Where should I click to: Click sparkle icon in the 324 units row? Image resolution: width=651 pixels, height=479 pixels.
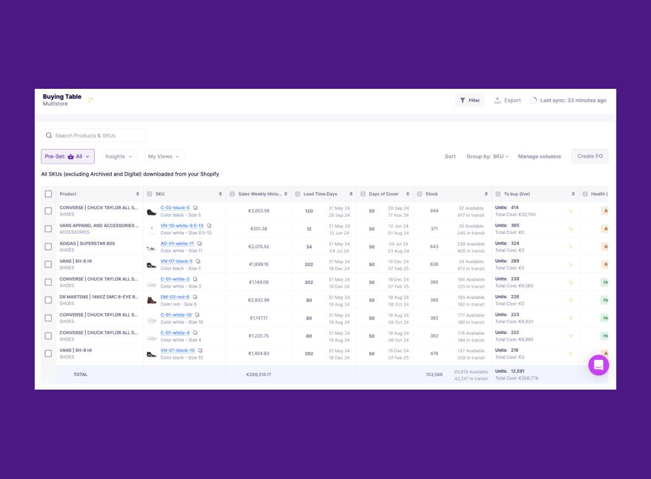point(570,247)
